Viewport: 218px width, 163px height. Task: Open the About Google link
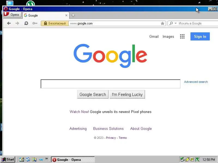click(x=141, y=128)
